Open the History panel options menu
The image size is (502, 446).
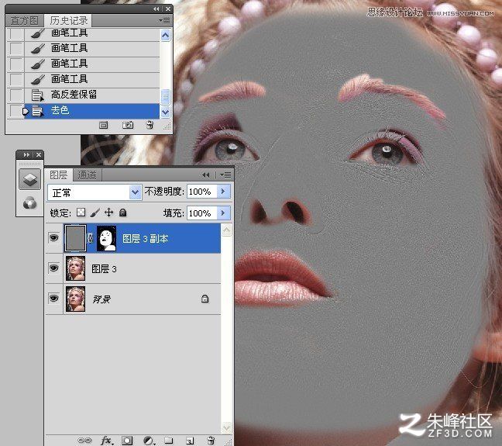164,21
